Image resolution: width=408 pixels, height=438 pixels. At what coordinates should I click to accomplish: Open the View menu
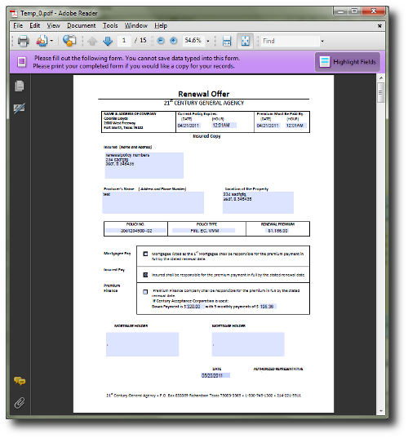pyautogui.click(x=53, y=26)
